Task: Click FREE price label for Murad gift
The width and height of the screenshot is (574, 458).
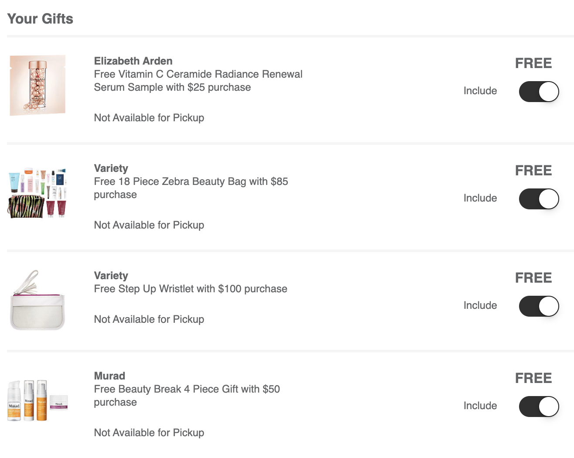Action: point(533,378)
